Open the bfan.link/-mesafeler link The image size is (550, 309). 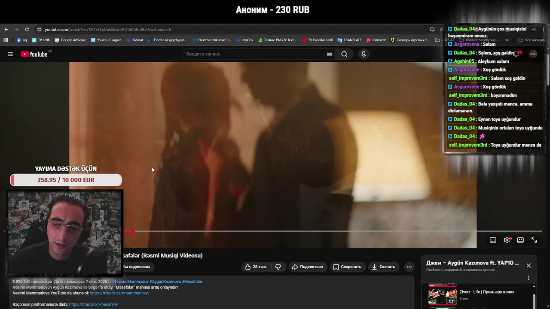(93, 304)
